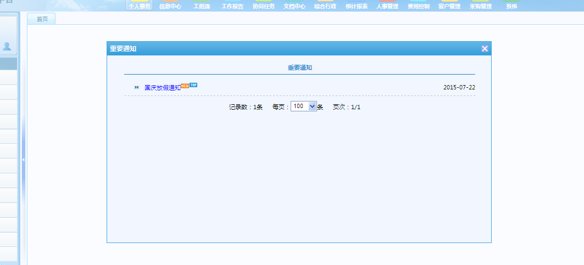Click the double-arrow bullet before 国庆放假通知
The image size is (584, 265).
pos(137,87)
